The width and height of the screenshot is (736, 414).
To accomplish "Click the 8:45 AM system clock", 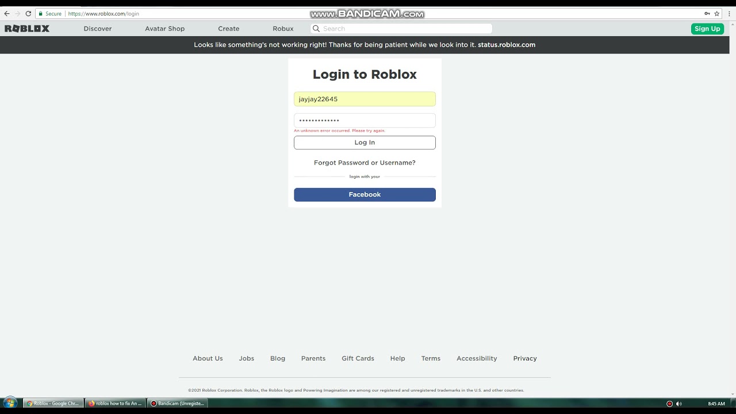I will (716, 404).
